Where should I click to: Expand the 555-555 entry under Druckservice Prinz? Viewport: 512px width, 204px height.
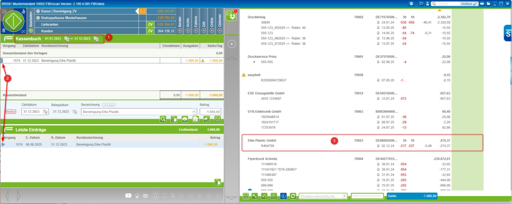coord(254,62)
